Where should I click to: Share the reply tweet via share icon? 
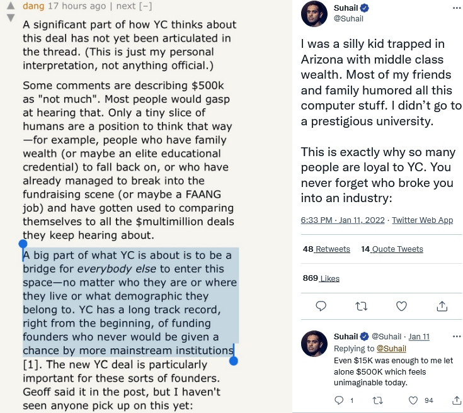457,400
